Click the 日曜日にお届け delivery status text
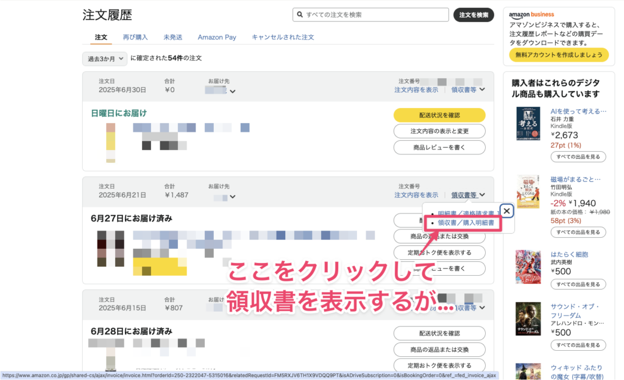 [x=119, y=113]
